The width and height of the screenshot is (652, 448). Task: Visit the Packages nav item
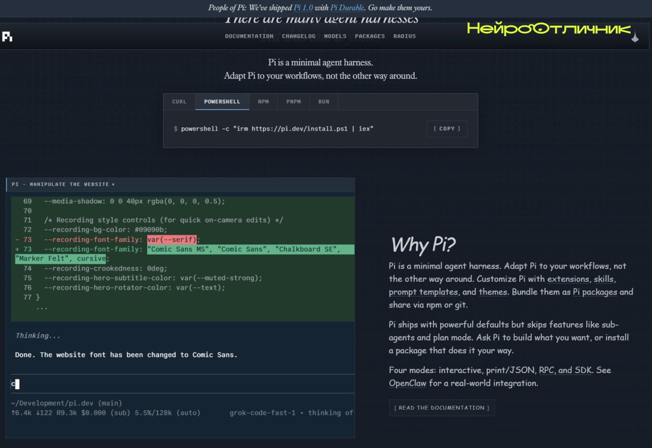(x=370, y=36)
